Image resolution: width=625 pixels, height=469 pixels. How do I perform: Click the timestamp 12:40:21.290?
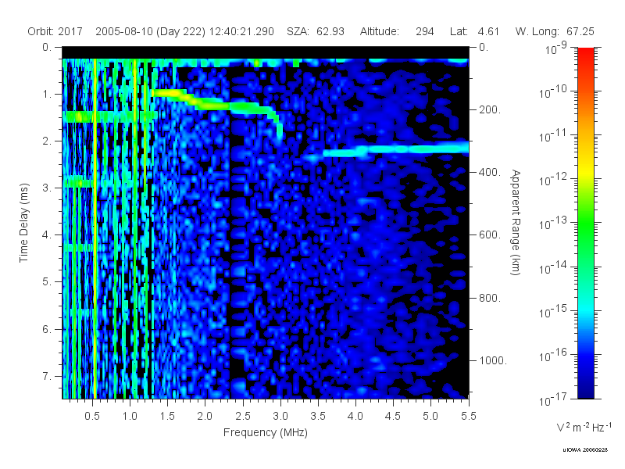[x=241, y=31]
